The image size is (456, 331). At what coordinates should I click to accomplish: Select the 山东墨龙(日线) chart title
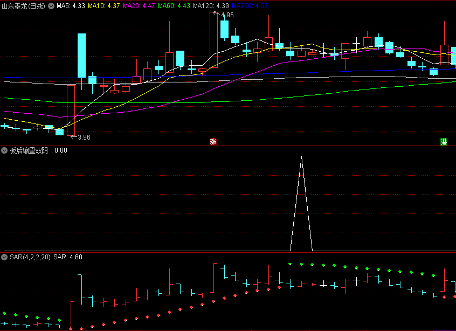tap(24, 6)
